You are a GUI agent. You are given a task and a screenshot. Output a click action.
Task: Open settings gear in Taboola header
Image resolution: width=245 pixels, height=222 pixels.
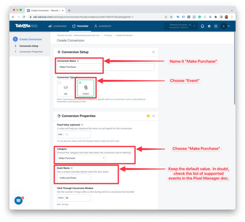209,26
